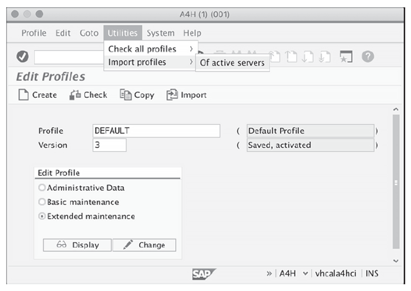
Task: Open the Edit menu
Action: click(x=63, y=33)
